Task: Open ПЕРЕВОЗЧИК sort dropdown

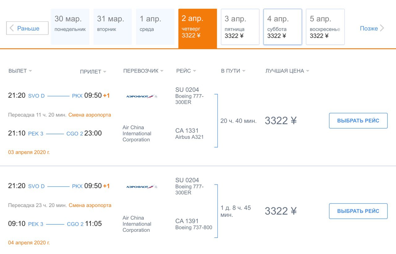Action: pos(143,71)
